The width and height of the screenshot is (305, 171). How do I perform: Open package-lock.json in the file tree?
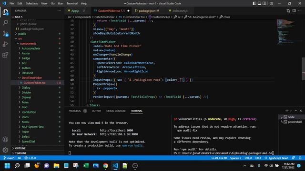[32, 29]
